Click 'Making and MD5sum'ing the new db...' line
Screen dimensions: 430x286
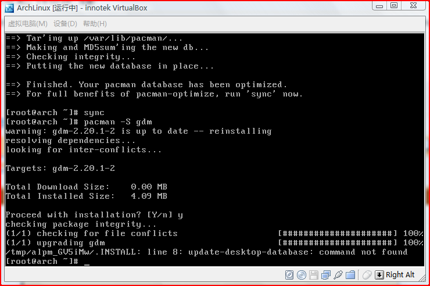[x=107, y=48]
